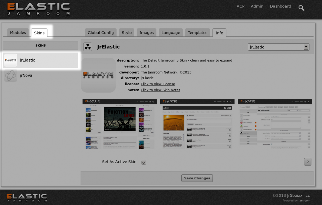
Task: Toggle the Set As Active Skin checkbox
Action: pos(144,162)
